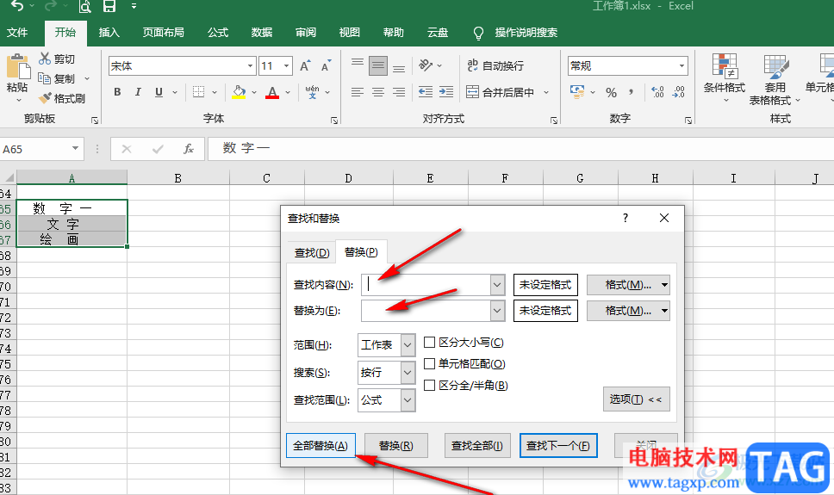This screenshot has width=834, height=495.
Task: Select the Format Painter brush
Action: coord(45,98)
